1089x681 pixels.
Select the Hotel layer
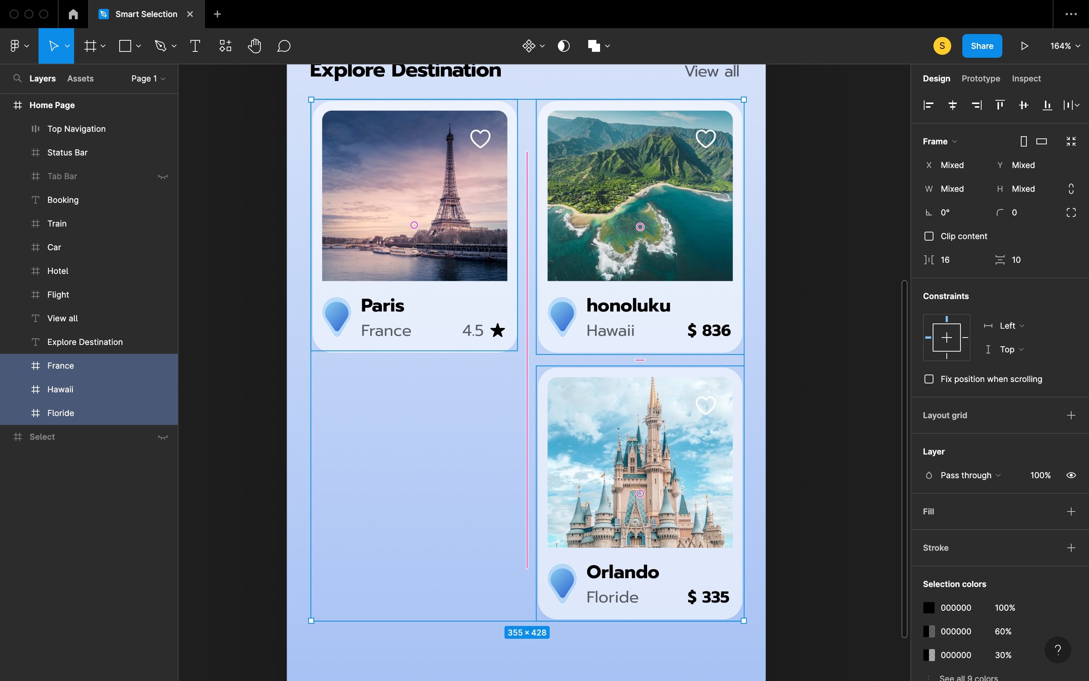click(x=58, y=271)
